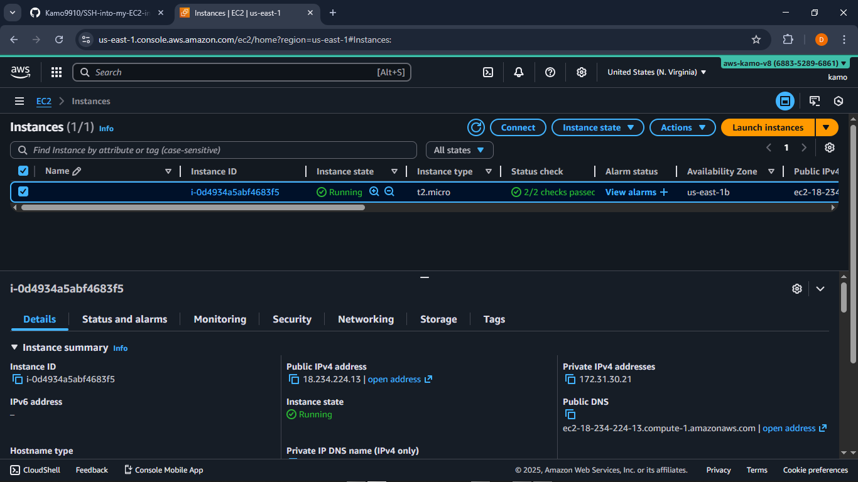Uncheck the select-all instances checkbox

pyautogui.click(x=23, y=171)
